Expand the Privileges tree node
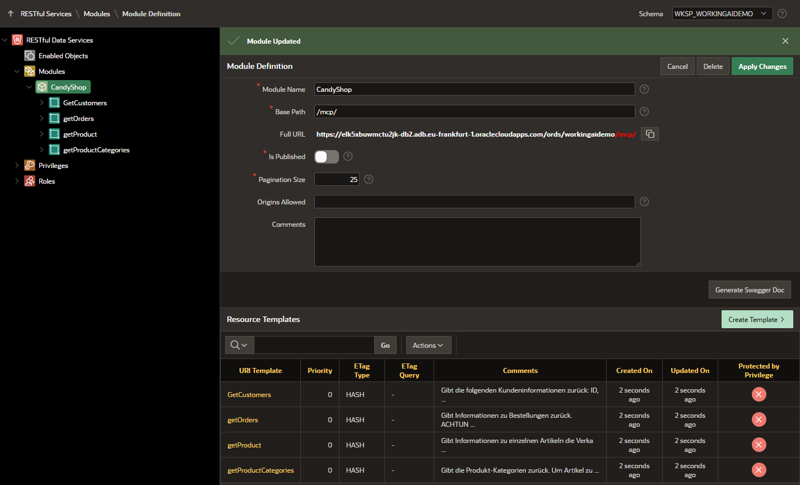800x485 pixels. 17,166
